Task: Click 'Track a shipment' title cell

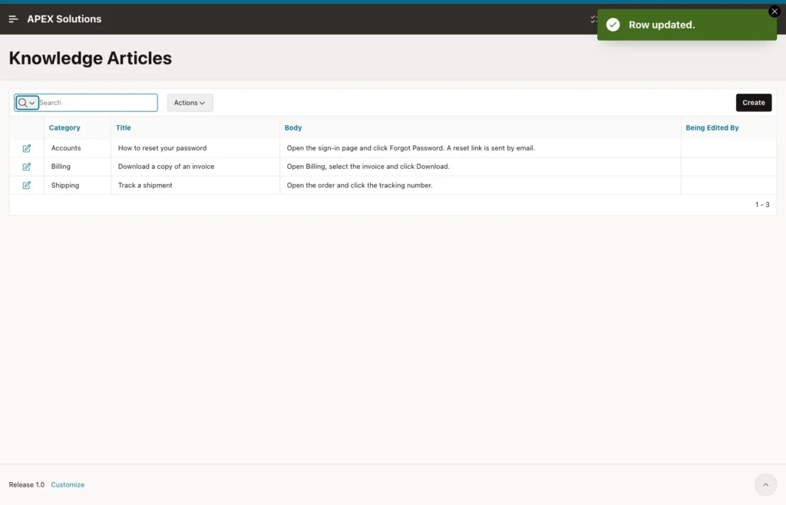Action: [x=145, y=186]
